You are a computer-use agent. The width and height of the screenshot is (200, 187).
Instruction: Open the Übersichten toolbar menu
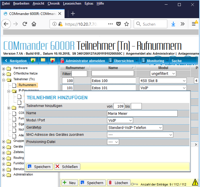coord(123,61)
